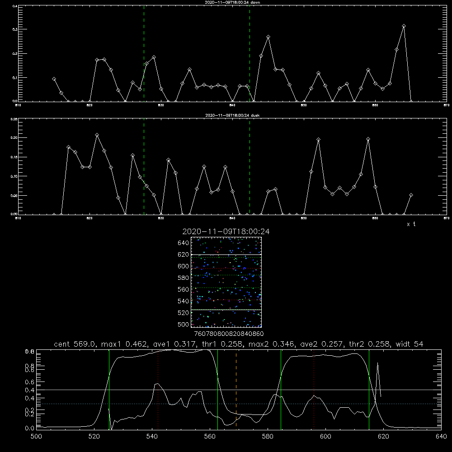Click the '520' label on bottom plot x-axis
This screenshot has height=452, width=452.
click(94, 437)
